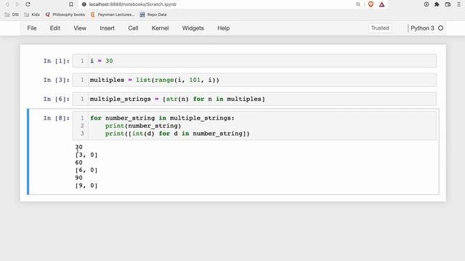Screen dimensions: 465x261
Task: Go back with the browser back arrow
Action: coord(7,4)
